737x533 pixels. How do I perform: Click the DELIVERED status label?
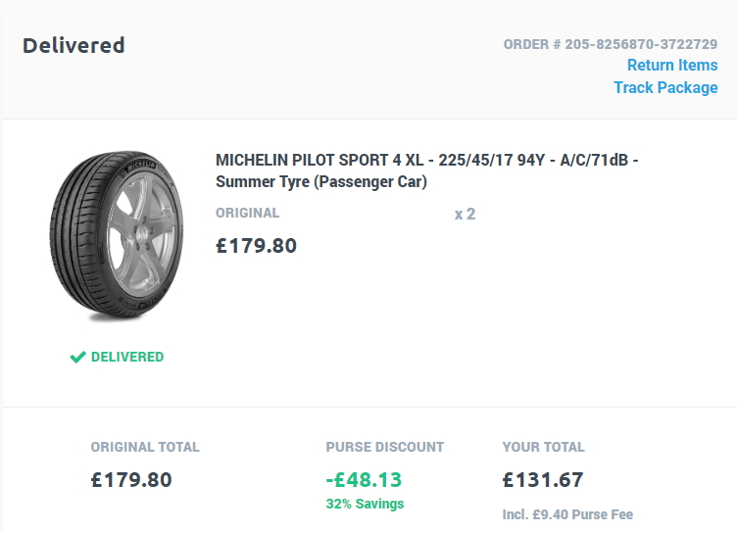click(x=127, y=358)
